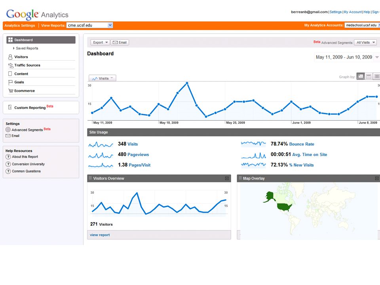Open My Analytics Accounts medschool.ucsf.edu dropdown
This screenshot has height=285, width=380.
point(362,25)
